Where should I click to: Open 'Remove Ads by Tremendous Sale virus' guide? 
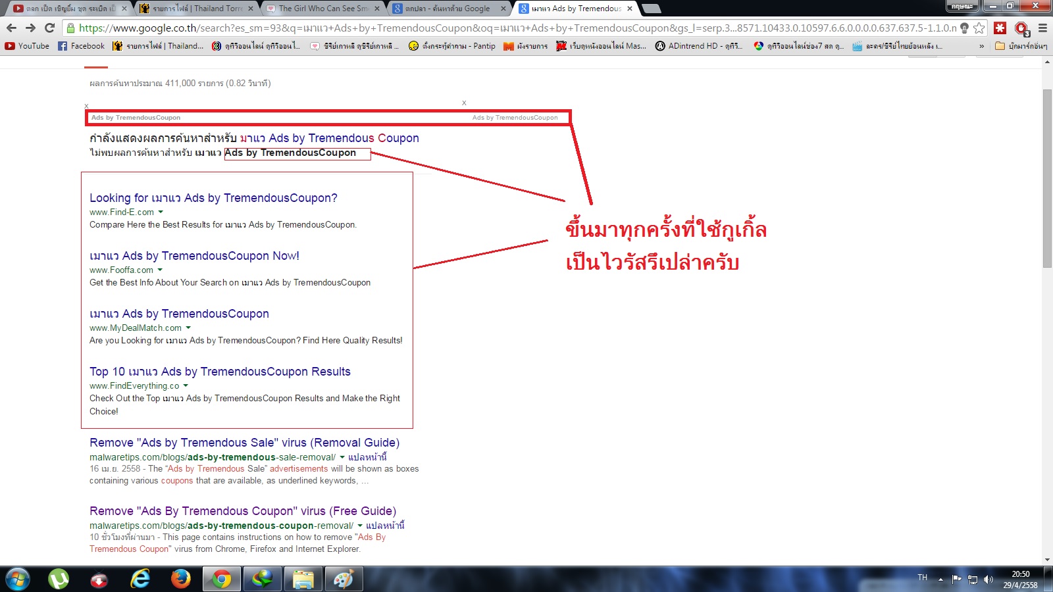click(x=245, y=443)
